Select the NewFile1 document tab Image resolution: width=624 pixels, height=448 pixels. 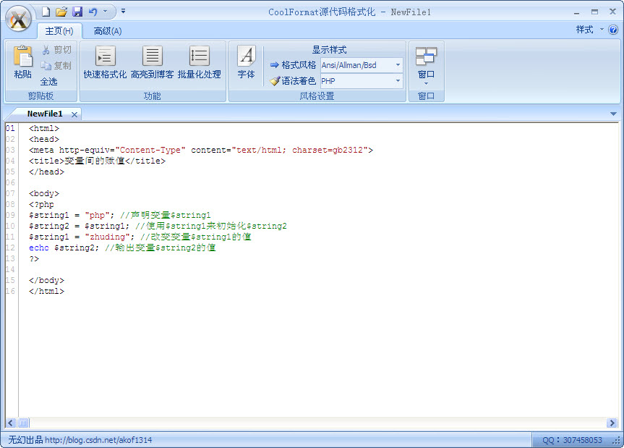(45, 114)
